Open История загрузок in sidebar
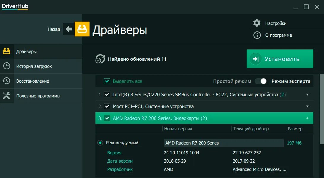 pos(41,66)
